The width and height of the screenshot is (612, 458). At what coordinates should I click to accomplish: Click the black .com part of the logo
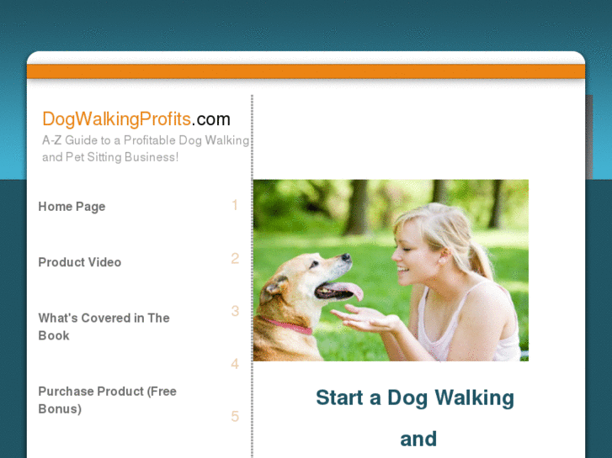[x=210, y=119]
